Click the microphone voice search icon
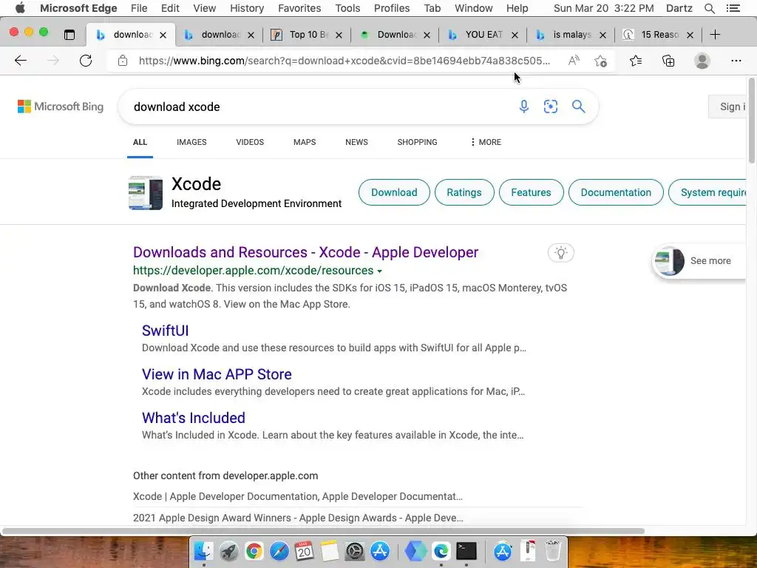 coord(524,106)
